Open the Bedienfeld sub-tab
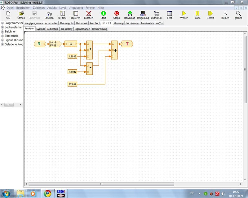The height and width of the screenshot is (198, 248). tap(53, 29)
